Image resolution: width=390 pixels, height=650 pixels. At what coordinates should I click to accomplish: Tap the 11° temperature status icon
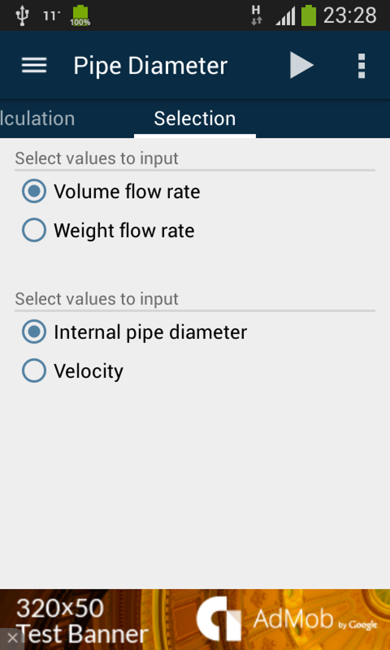pyautogui.click(x=51, y=16)
